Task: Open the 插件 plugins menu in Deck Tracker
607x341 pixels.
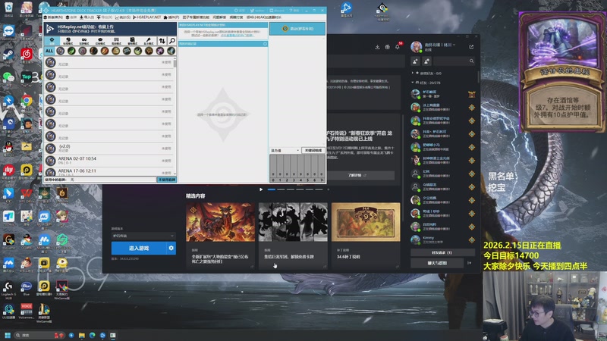Action: click(x=171, y=17)
